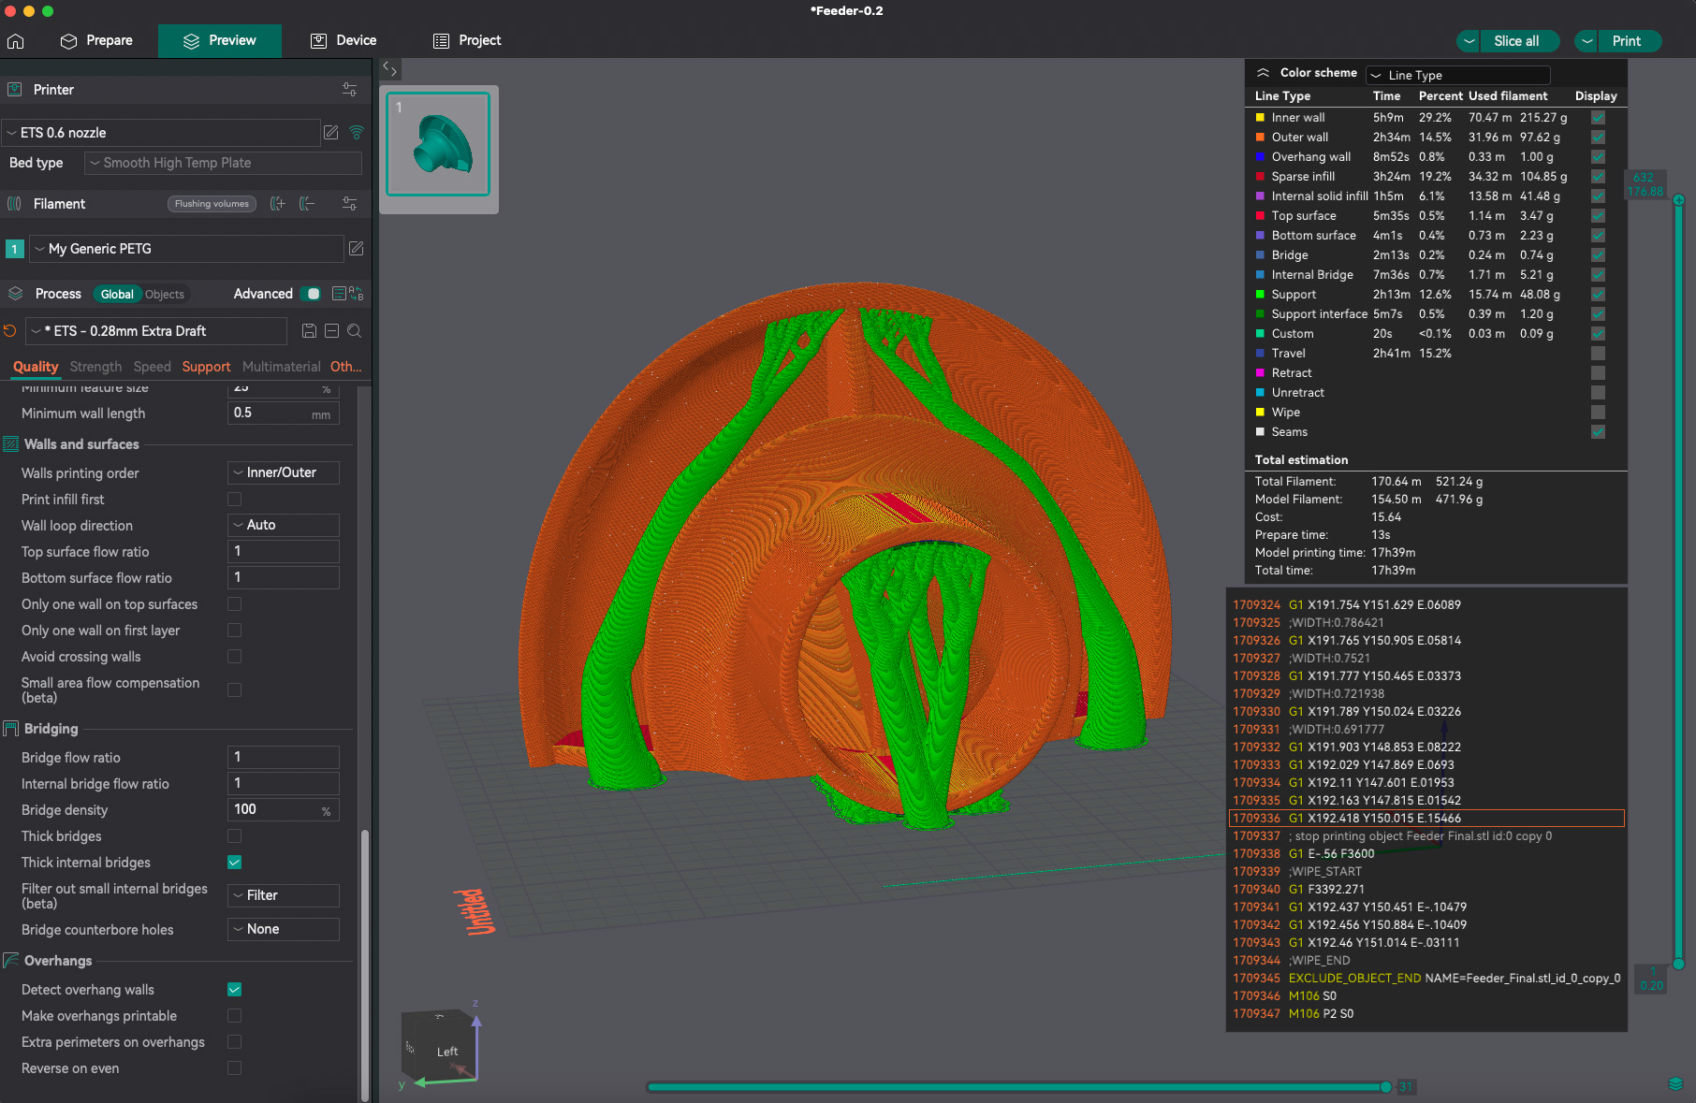Select plate 1 thumbnail

(x=438, y=144)
